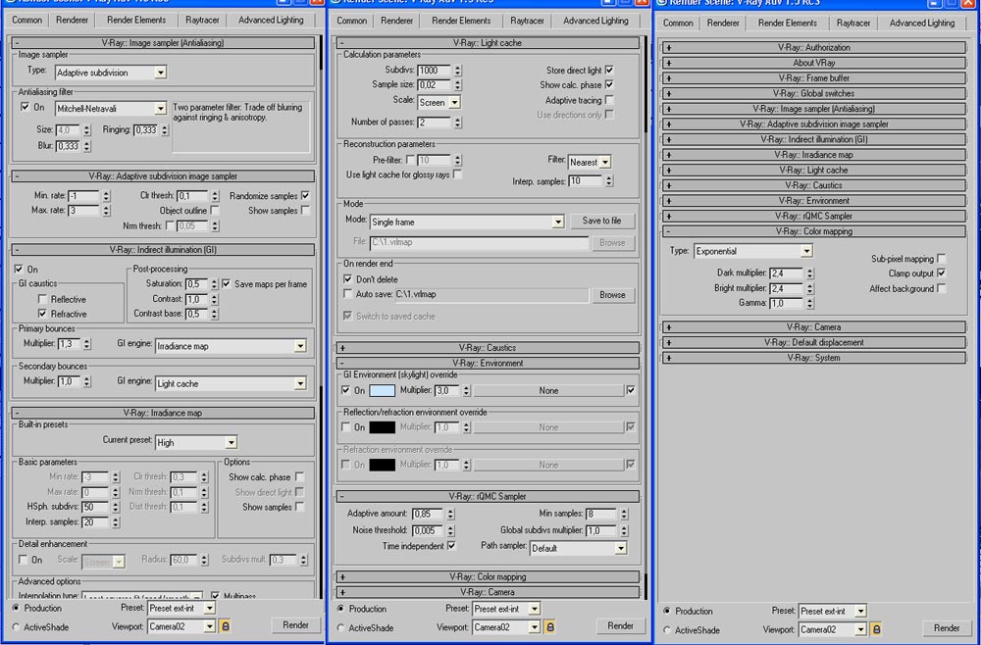Click Render button in middle window

click(620, 625)
